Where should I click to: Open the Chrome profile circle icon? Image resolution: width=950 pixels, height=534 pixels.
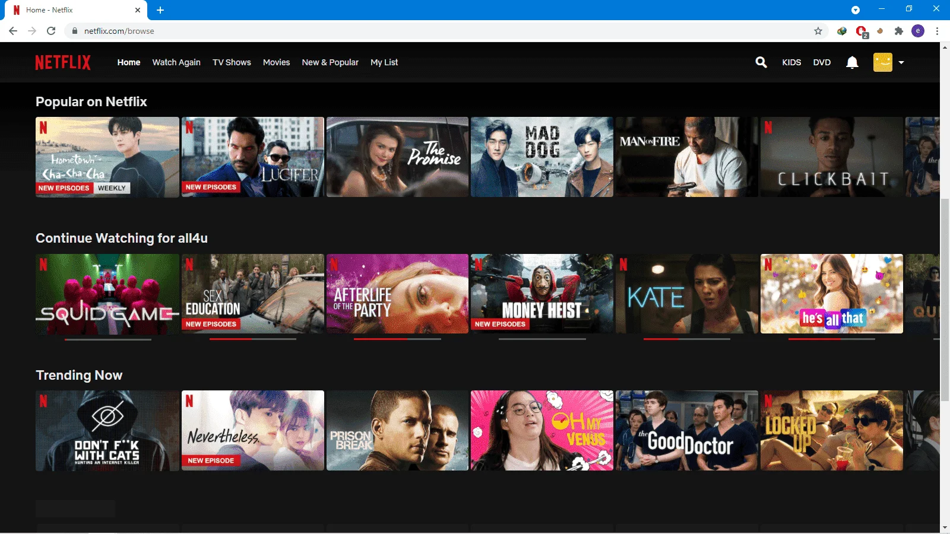point(918,31)
